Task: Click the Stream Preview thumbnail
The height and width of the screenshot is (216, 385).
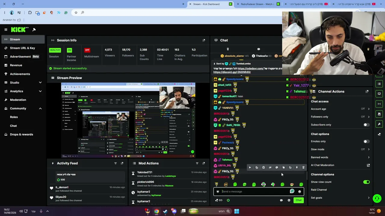Action: (128, 120)
